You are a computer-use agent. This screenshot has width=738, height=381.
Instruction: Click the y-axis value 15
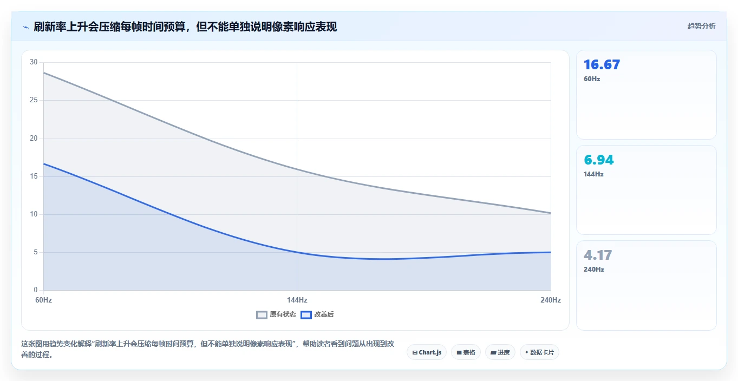(34, 176)
